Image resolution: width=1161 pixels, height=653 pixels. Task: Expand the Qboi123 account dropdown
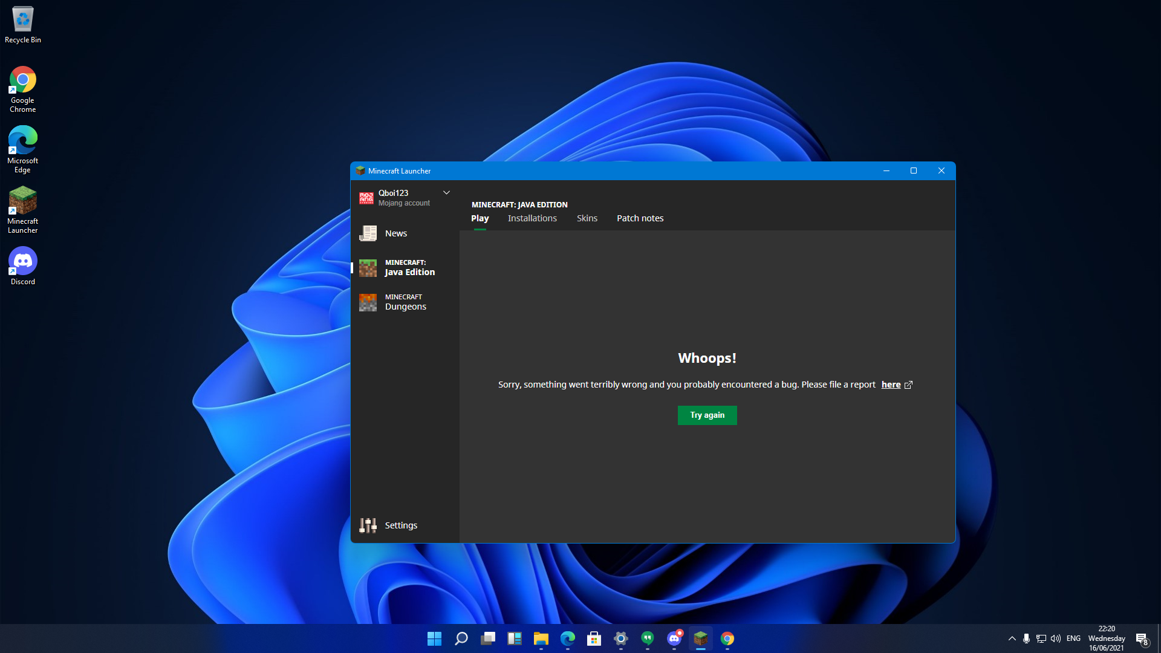point(446,193)
